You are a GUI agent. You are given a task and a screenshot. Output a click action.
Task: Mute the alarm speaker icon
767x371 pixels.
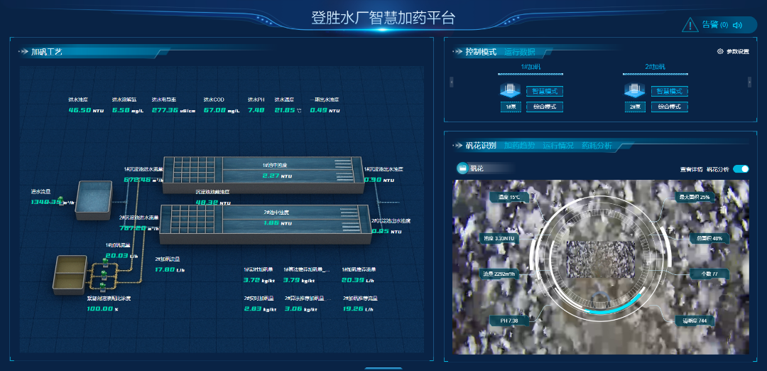click(x=737, y=25)
